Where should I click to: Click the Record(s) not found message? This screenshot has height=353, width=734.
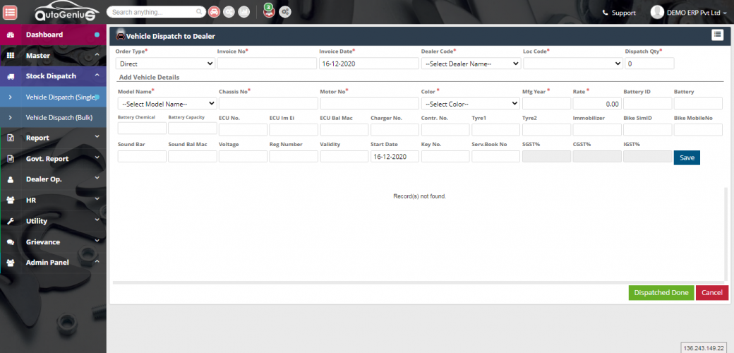click(420, 196)
